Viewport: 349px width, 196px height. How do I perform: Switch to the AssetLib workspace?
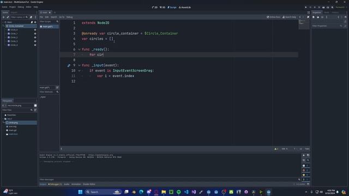coord(185,7)
